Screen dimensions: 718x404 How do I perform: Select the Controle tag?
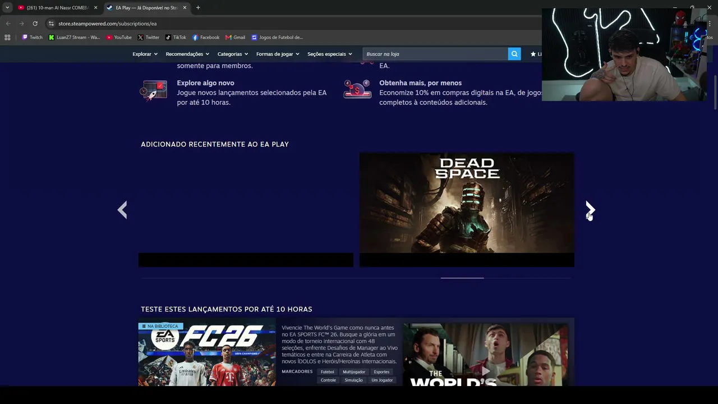(328, 380)
